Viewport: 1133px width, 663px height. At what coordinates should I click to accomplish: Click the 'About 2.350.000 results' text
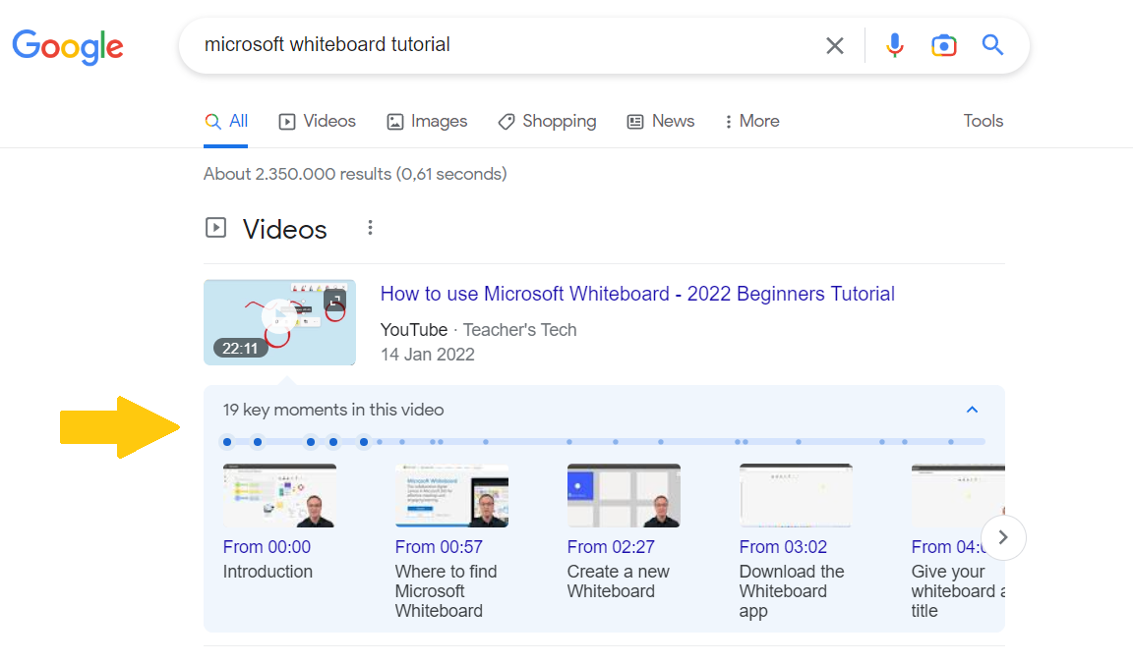pyautogui.click(x=355, y=174)
